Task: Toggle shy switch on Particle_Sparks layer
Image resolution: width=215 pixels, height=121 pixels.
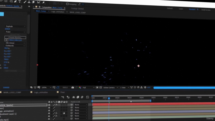Action: 49,105
